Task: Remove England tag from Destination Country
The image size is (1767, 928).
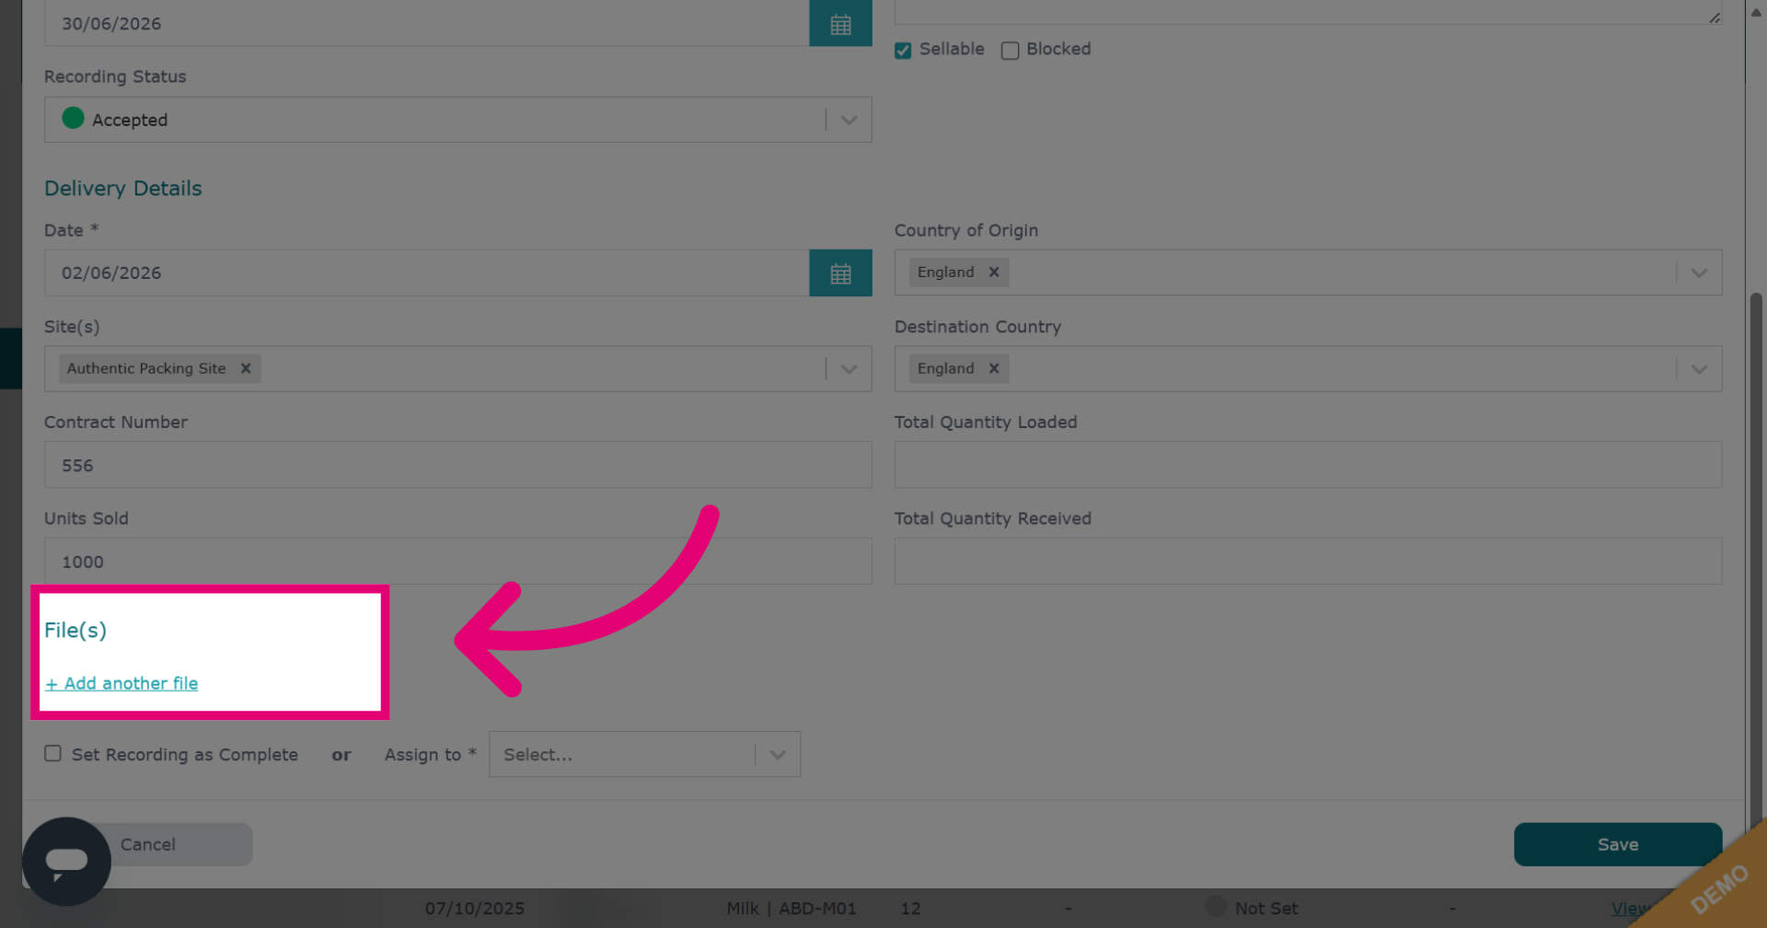Action: 994,368
